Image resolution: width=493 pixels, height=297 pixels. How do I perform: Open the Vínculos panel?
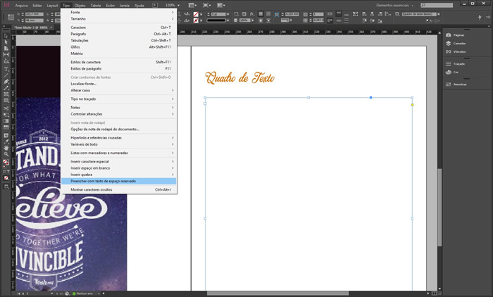[459, 51]
